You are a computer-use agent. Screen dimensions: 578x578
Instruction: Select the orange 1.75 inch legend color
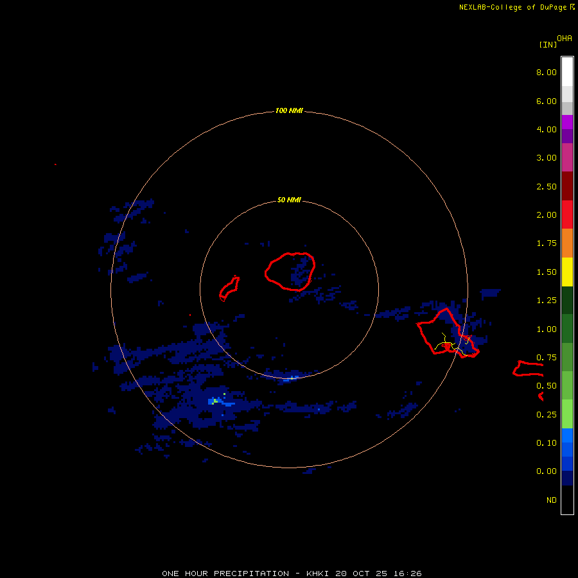coord(567,243)
